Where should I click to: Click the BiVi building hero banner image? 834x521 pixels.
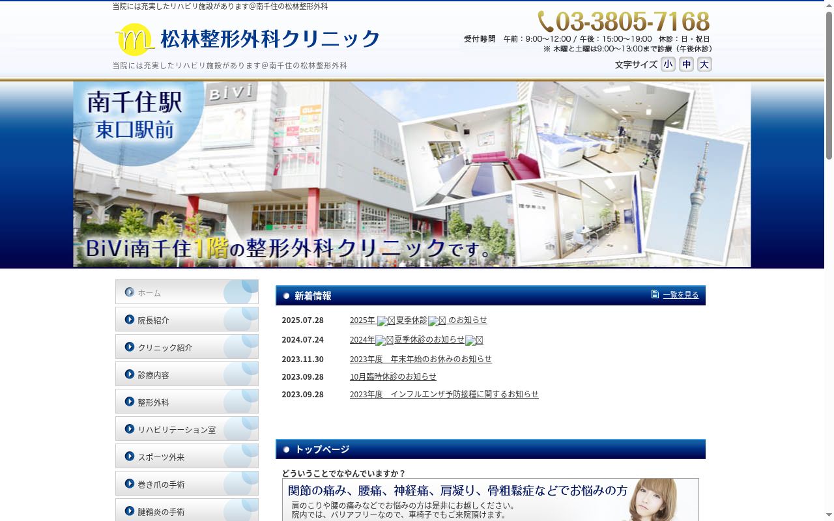[x=412, y=174]
